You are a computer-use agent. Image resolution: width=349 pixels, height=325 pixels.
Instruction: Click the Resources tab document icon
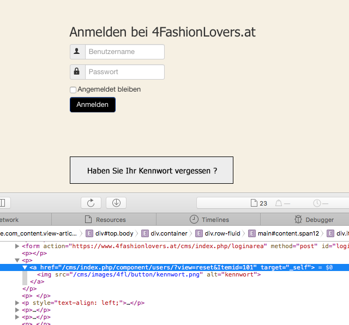coord(88,219)
